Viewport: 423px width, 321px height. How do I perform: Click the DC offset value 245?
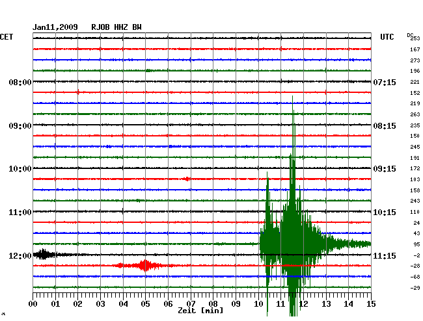tap(415, 147)
